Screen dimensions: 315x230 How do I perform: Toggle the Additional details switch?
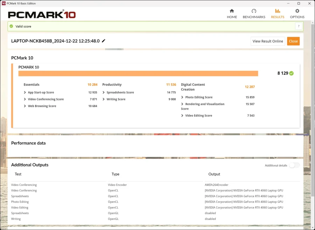[294, 165]
